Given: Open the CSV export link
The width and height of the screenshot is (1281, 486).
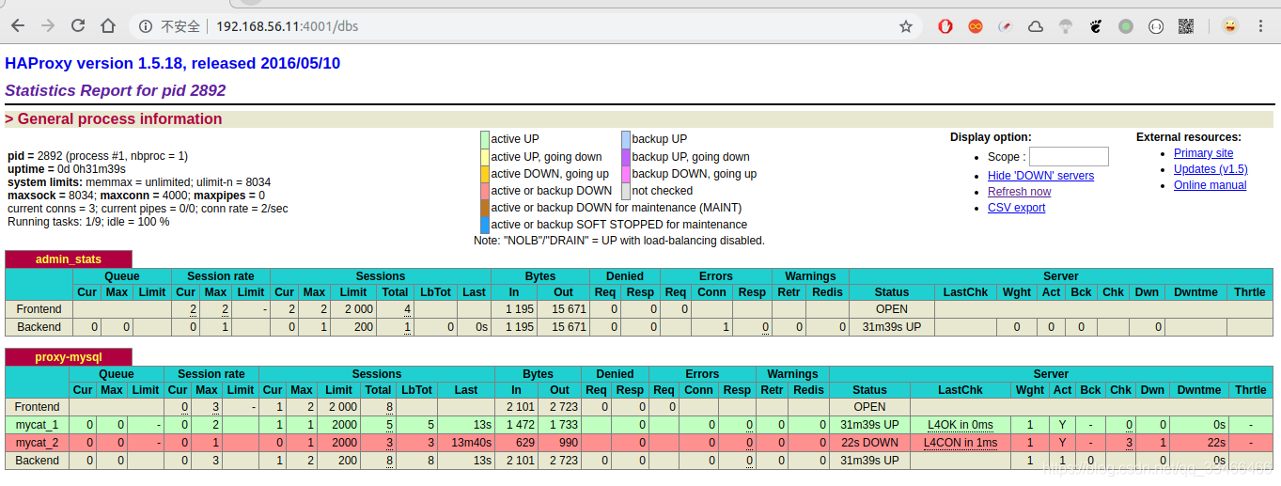Looking at the screenshot, I should (x=1016, y=208).
